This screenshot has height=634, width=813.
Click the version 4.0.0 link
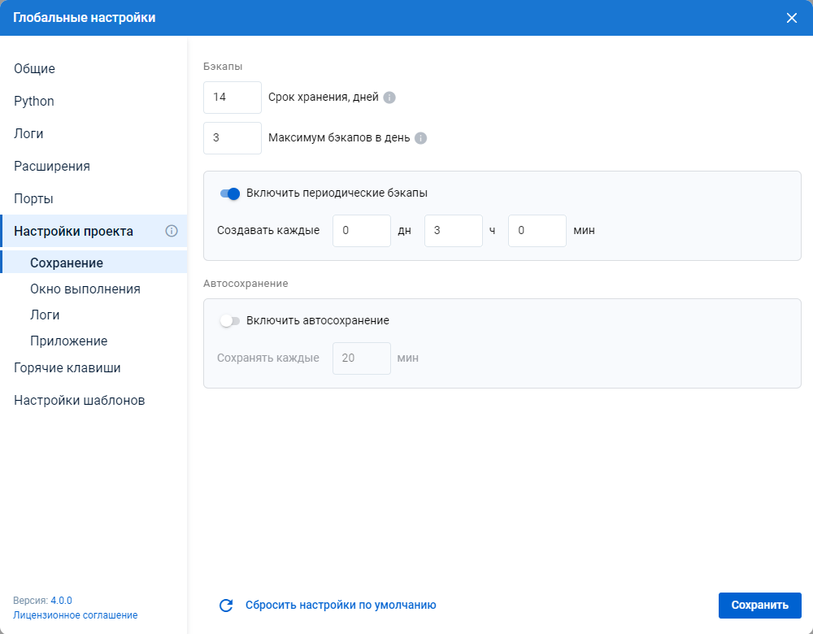61,601
